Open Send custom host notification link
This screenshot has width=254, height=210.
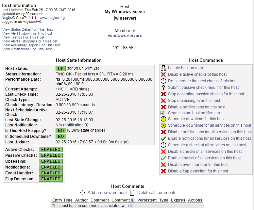click(x=194, y=113)
